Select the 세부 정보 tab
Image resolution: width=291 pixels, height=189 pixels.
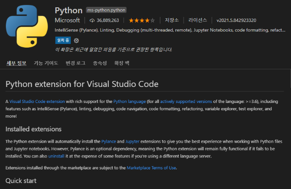[x=16, y=63]
